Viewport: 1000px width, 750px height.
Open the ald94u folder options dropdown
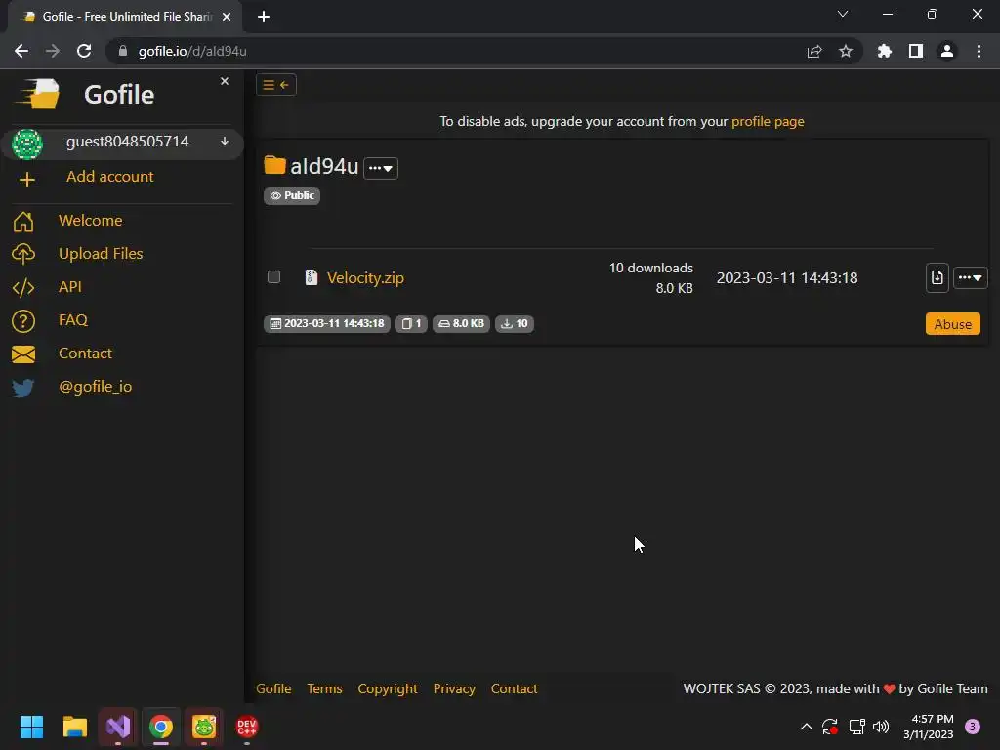[x=381, y=168]
